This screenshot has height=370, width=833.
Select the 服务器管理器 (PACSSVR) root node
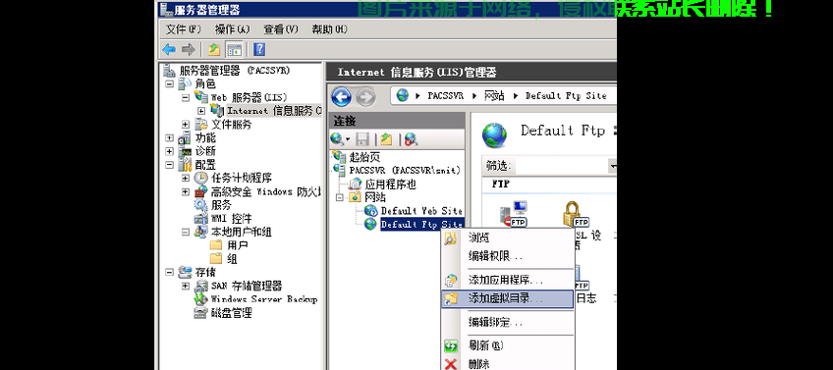(x=234, y=71)
